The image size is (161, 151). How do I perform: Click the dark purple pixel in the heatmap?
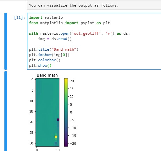pos(58,120)
